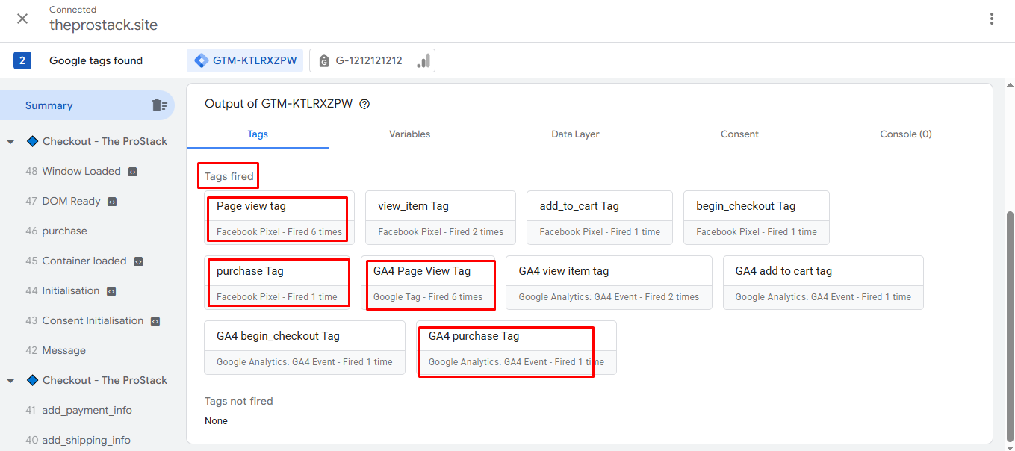
Task: Clear the summary using the trash icon
Action: click(x=160, y=105)
